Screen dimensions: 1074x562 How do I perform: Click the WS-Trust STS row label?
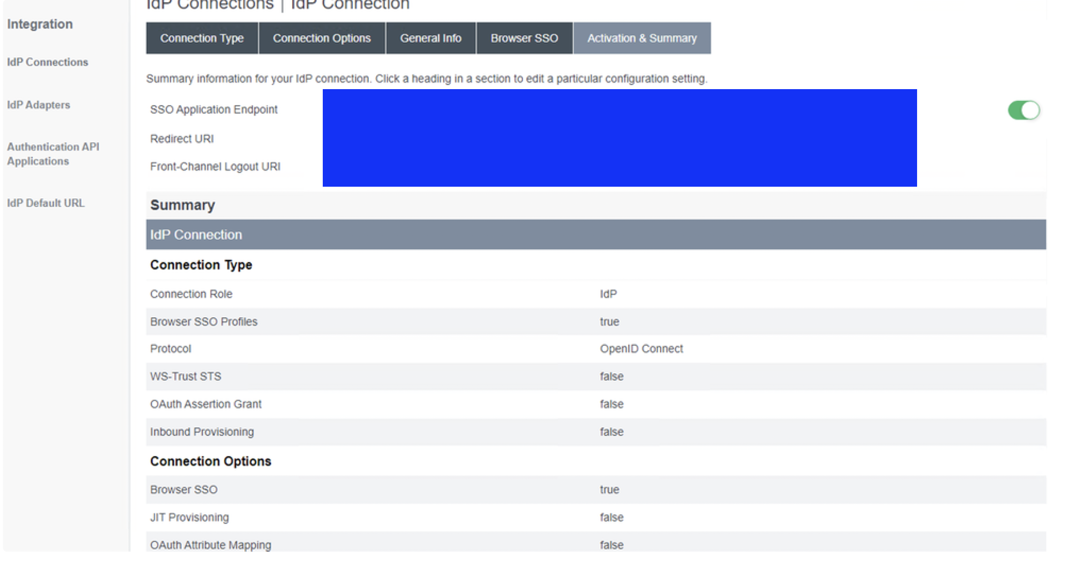click(186, 377)
